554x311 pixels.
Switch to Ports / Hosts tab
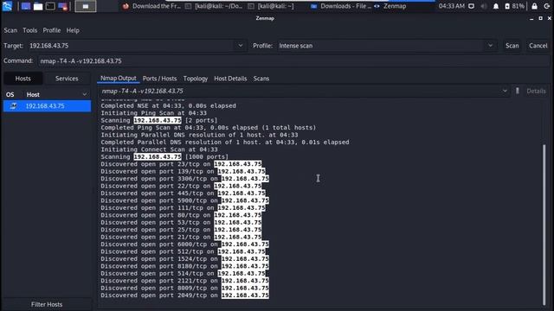pos(159,79)
